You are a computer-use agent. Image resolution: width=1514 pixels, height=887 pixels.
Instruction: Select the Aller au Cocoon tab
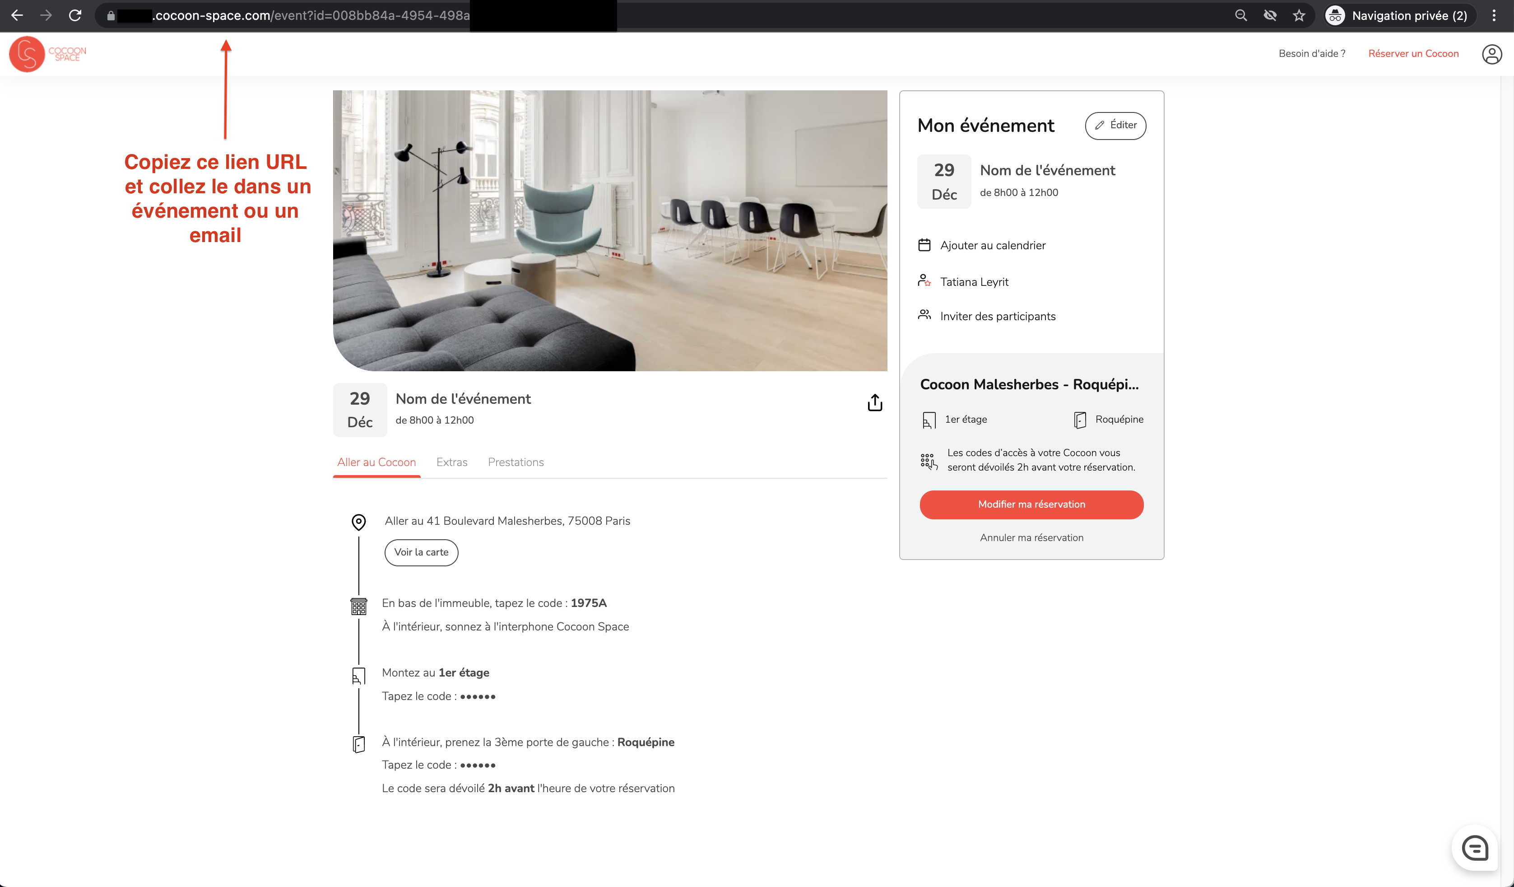tap(377, 462)
